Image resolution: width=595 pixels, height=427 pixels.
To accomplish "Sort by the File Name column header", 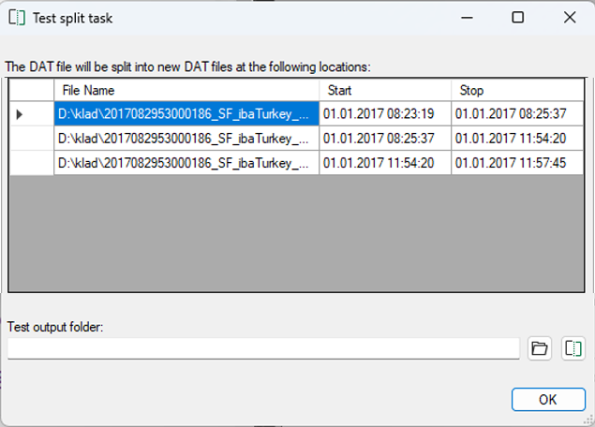I will (186, 90).
